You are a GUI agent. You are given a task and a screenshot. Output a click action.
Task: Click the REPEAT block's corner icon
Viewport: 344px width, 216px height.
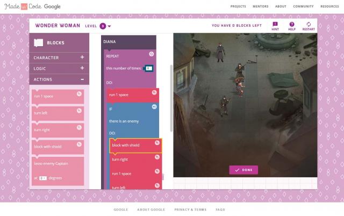point(152,54)
